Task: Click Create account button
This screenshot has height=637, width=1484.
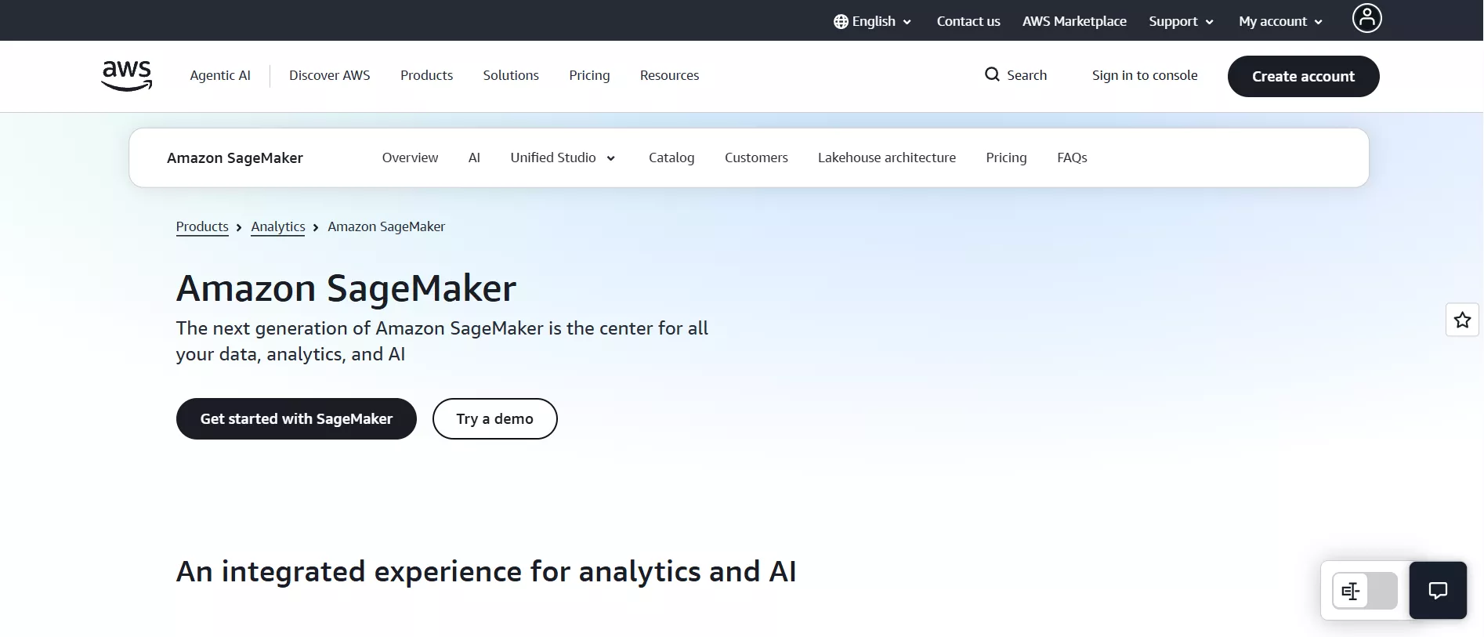Action: pos(1303,76)
